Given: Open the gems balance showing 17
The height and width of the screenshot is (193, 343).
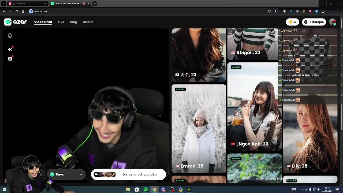Looking at the screenshot, I should (292, 22).
